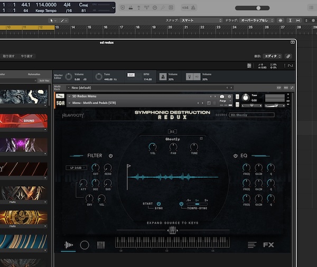The height and width of the screenshot is (267, 317).
Task: Open the sequencer bars page tab
Action: click(x=101, y=245)
